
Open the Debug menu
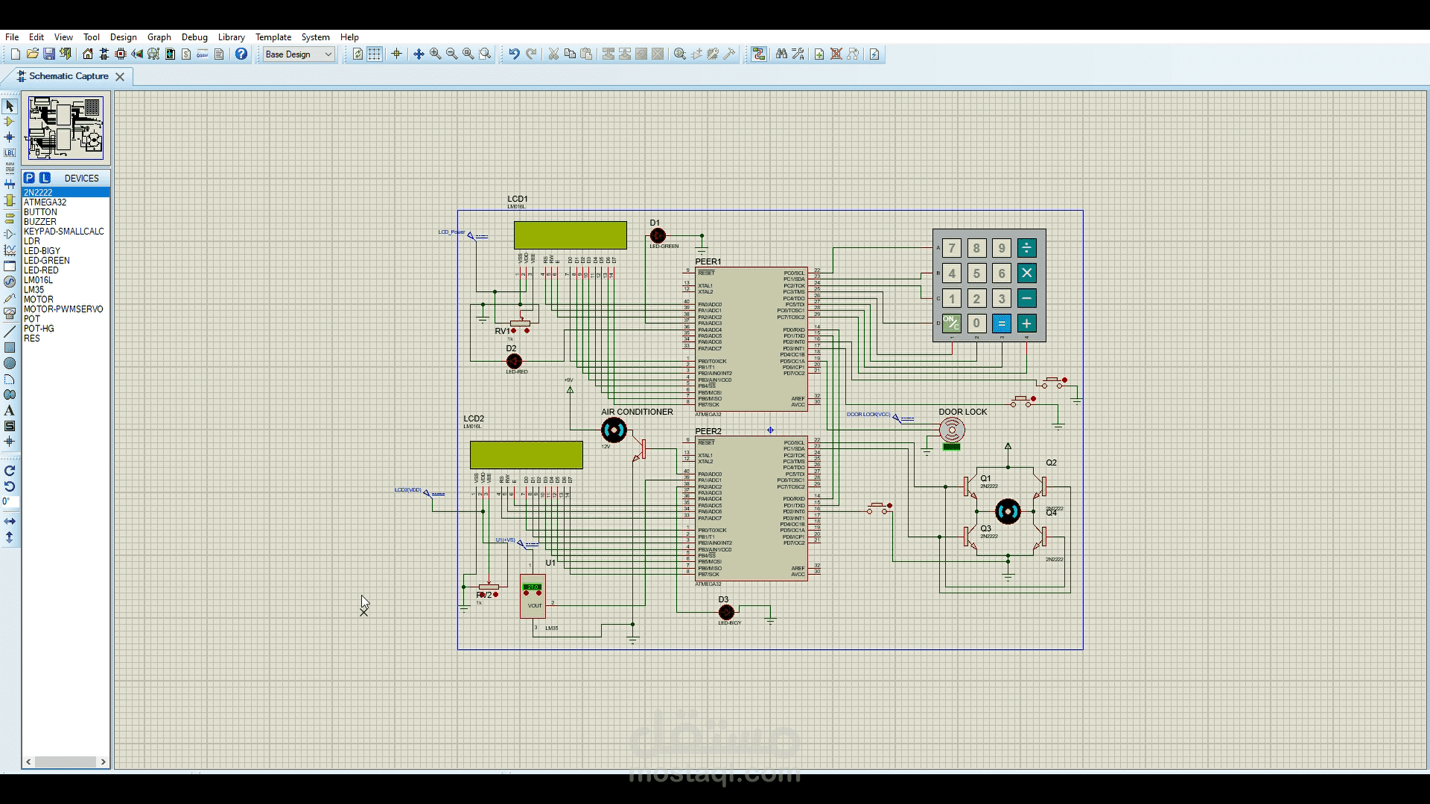click(194, 36)
